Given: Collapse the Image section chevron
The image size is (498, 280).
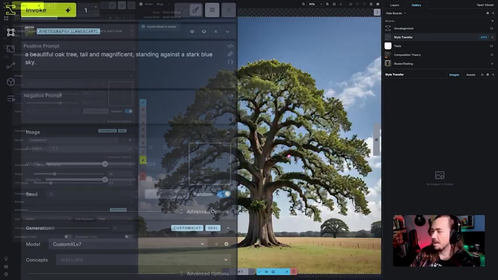Looking at the screenshot, I should 228,132.
